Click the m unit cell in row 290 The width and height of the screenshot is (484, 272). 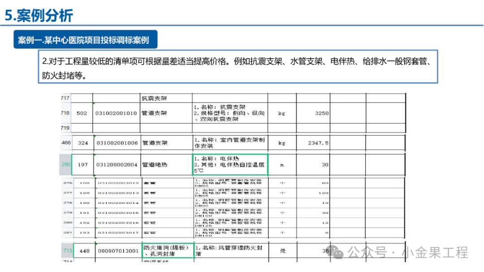coord(282,165)
